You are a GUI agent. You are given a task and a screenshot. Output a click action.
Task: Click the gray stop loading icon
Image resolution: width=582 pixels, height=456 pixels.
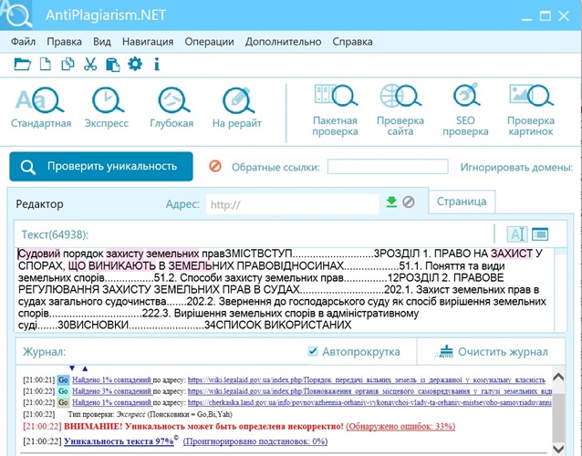coord(409,202)
